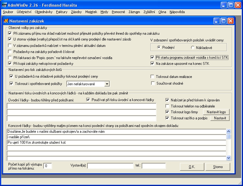Maximize the Nastavení zakázek dialog
The image size is (243, 186).
224,21
